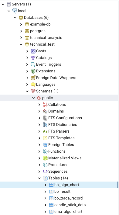Click the Collations A-B sort icon
Viewport: 119px width, 215px height.
[45, 105]
